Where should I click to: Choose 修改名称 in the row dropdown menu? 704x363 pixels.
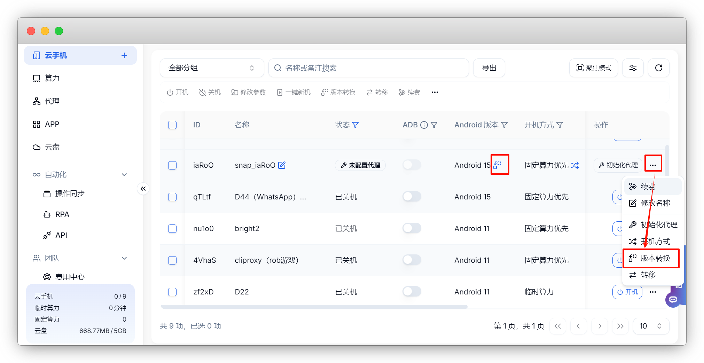[x=653, y=203]
